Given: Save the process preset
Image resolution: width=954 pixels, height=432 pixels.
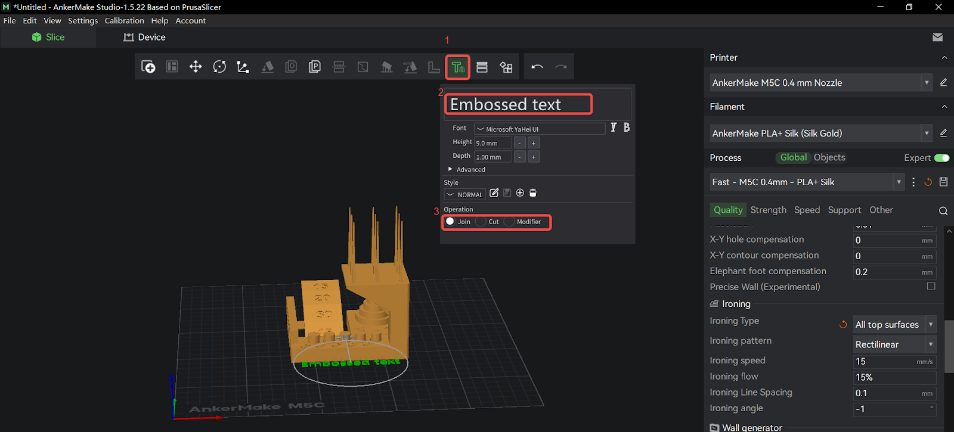Looking at the screenshot, I should pos(943,182).
